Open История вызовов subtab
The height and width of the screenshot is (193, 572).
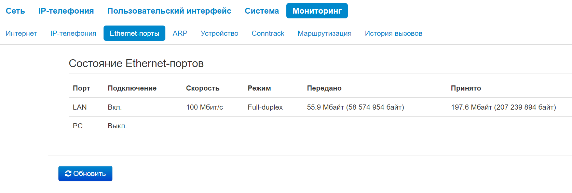point(393,33)
